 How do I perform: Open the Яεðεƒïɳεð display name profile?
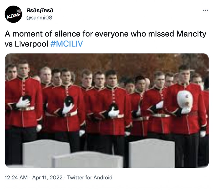coord(40,10)
